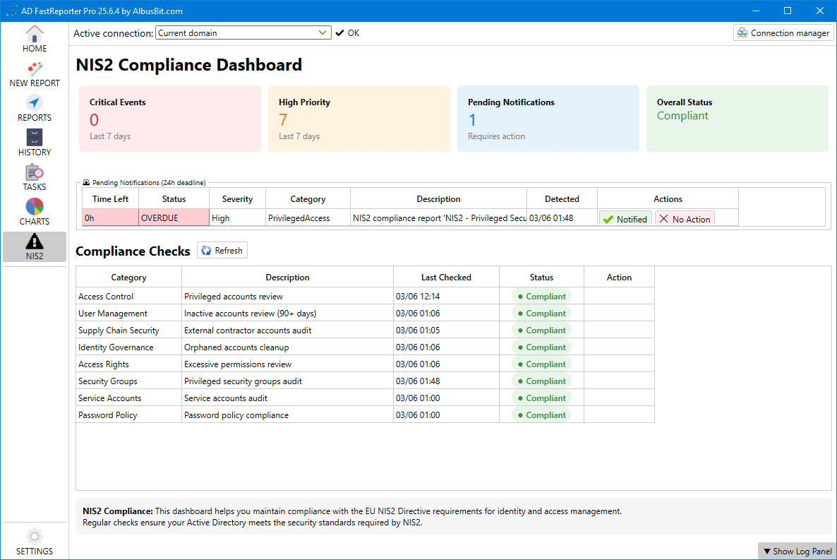Click Compliant badge for Privileged accounts review
Screen dimensions: 837x560
click(541, 296)
